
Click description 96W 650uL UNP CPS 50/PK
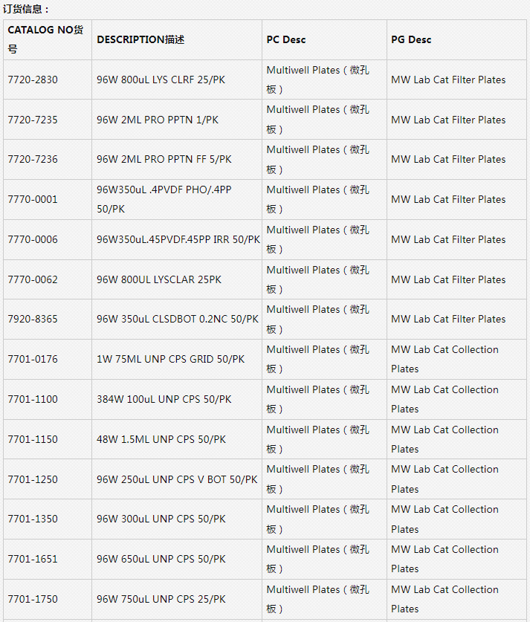(x=161, y=559)
